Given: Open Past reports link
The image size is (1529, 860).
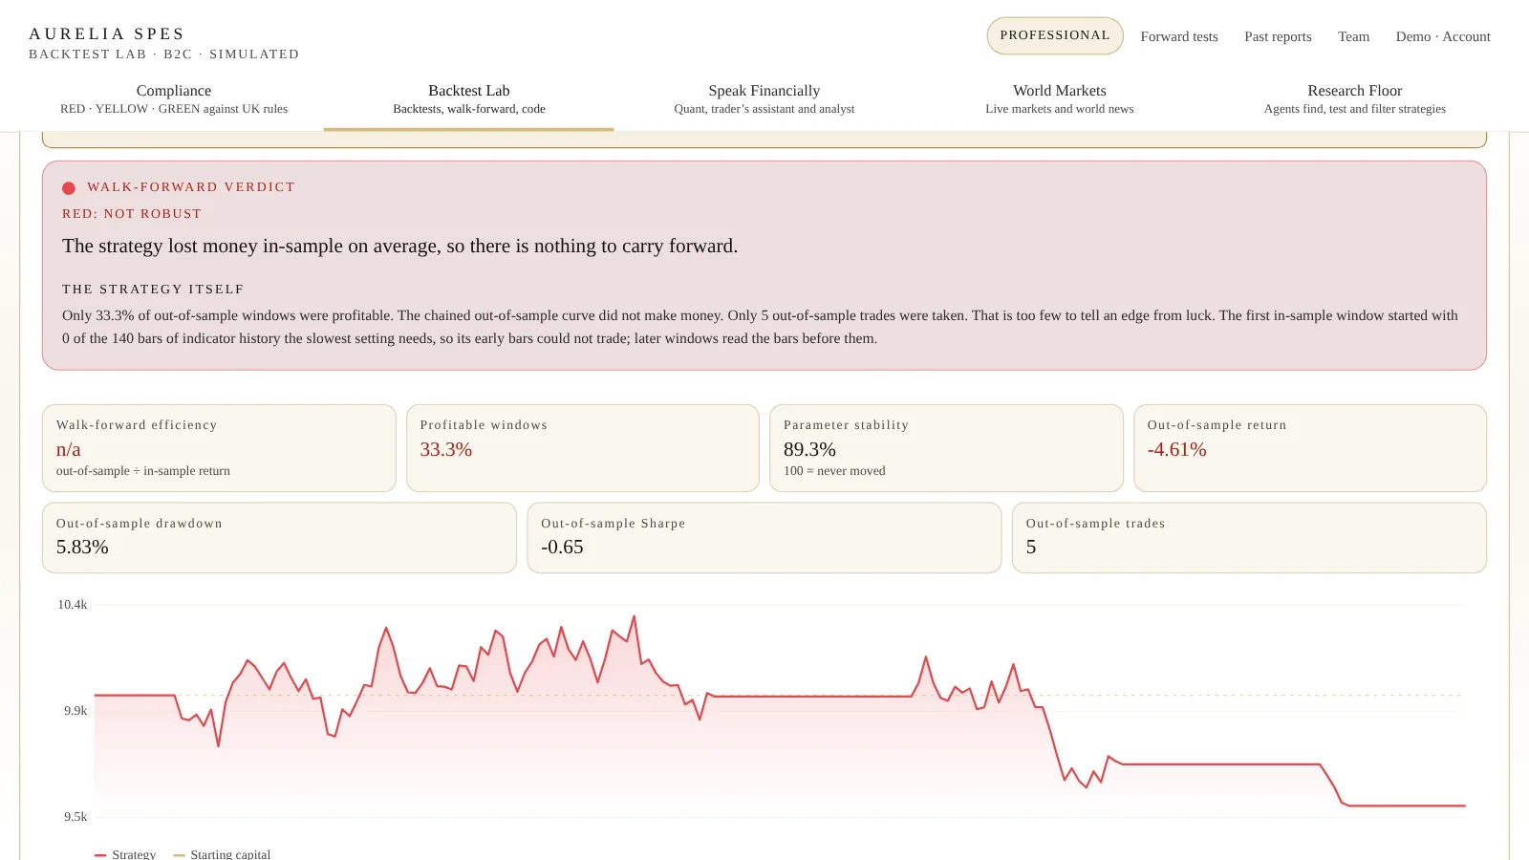Looking at the screenshot, I should point(1278,36).
